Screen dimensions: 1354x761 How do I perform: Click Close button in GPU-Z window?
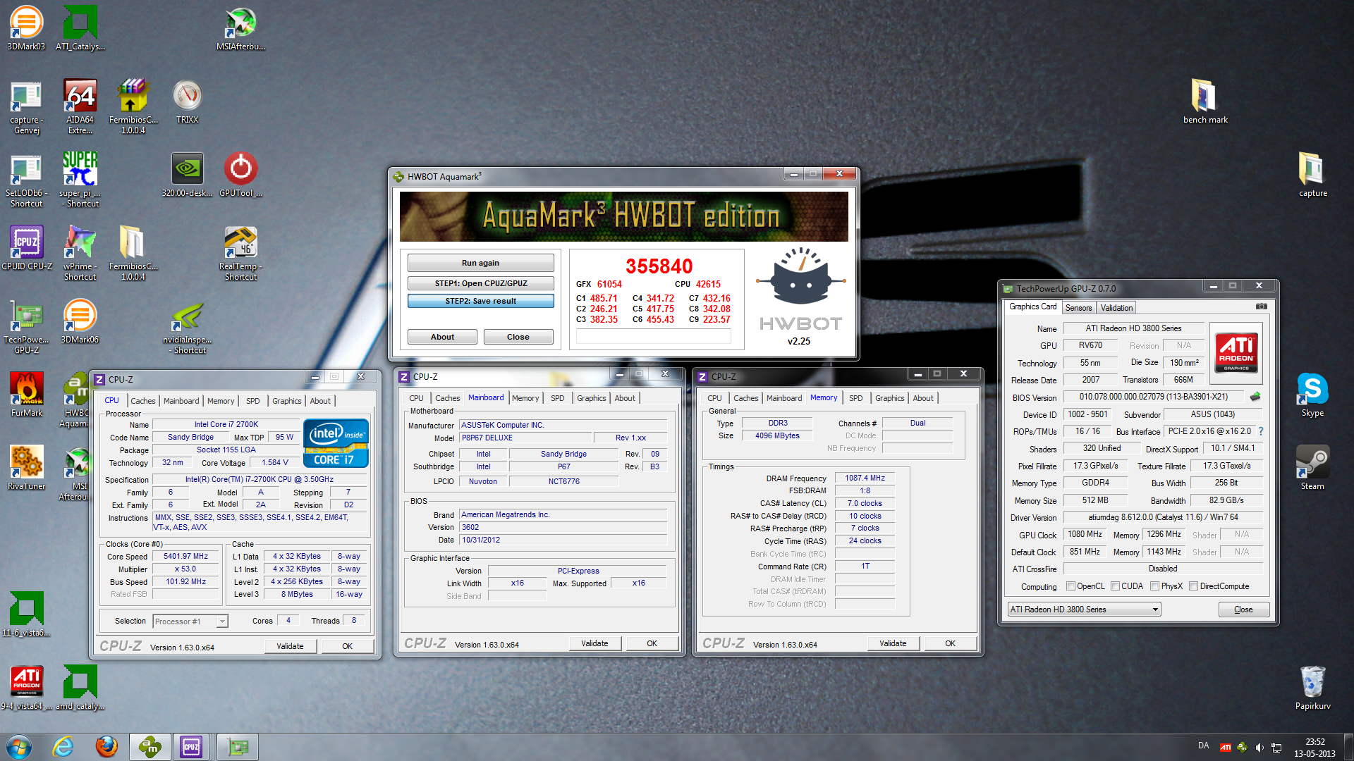click(1243, 610)
